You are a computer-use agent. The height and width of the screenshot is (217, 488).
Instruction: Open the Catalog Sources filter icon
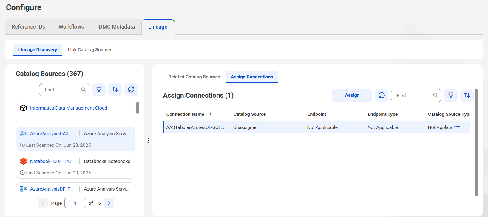99,90
